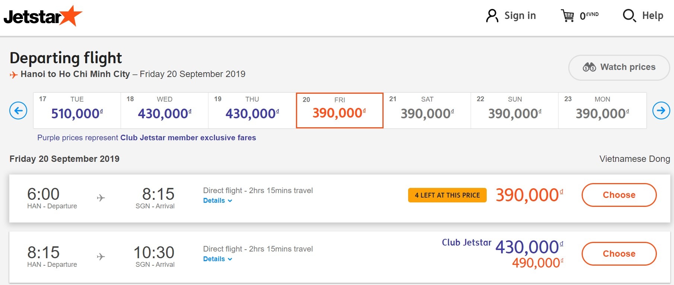This screenshot has height=285, width=674.
Task: Open the Club Jetstar member fares link
Action: (188, 138)
